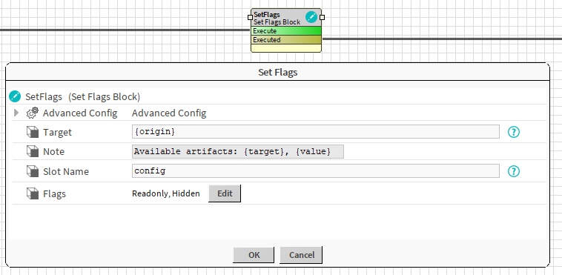Confirm with the OK button

tap(254, 255)
